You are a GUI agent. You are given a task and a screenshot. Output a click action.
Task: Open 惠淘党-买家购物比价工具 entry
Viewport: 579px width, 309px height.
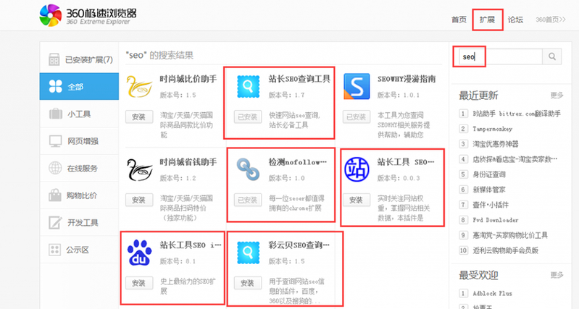point(510,235)
